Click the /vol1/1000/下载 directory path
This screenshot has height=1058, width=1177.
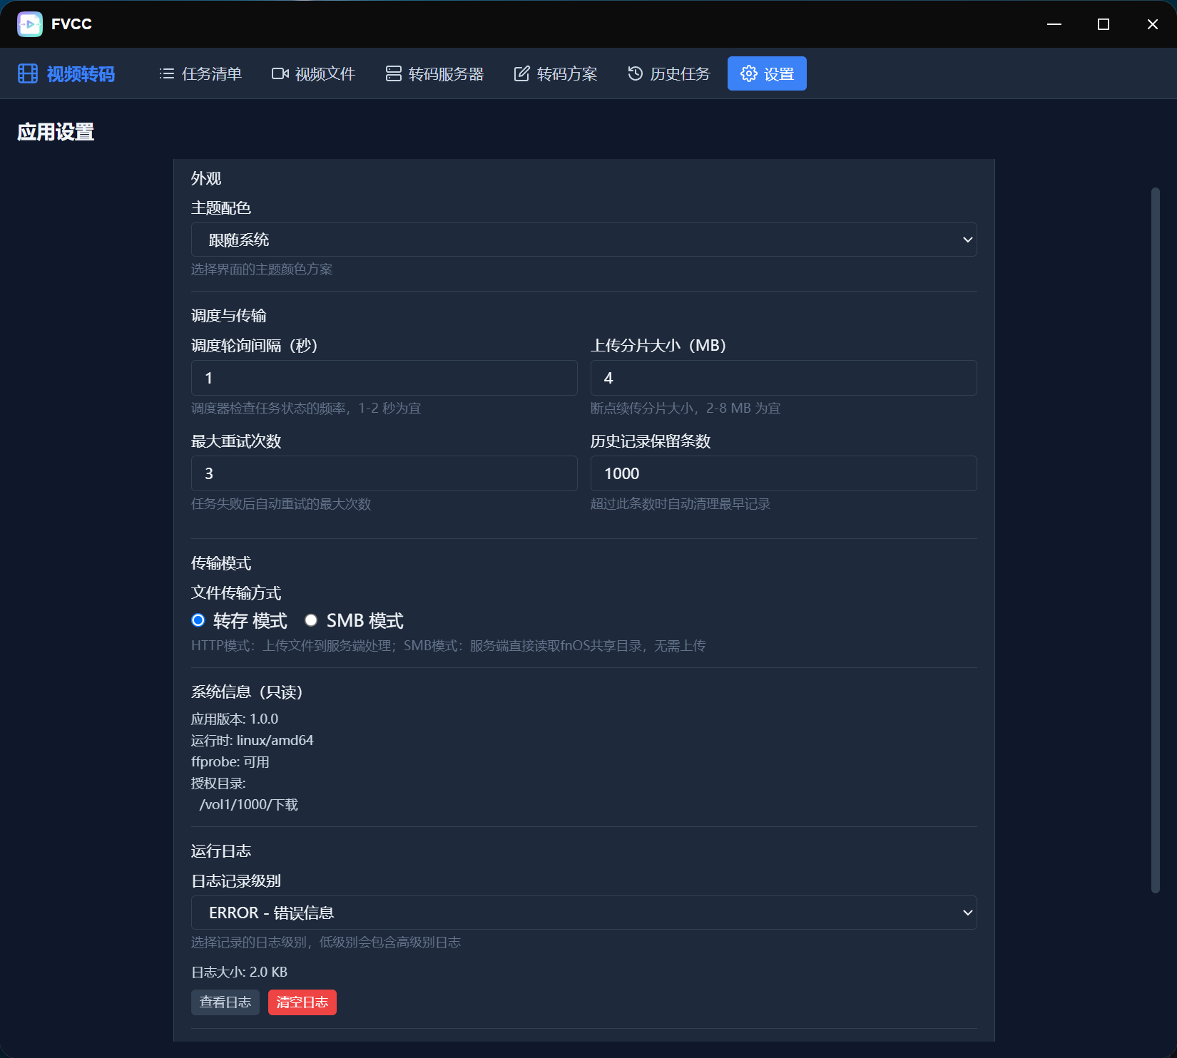pyautogui.click(x=249, y=804)
